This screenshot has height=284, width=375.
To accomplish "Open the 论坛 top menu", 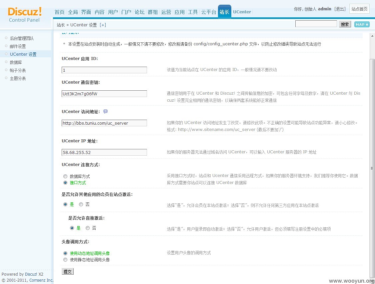I will click(139, 12).
